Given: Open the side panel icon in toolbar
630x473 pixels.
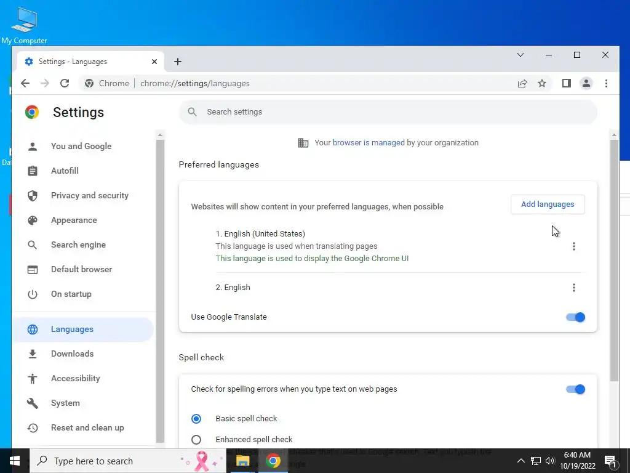Looking at the screenshot, I should (567, 83).
